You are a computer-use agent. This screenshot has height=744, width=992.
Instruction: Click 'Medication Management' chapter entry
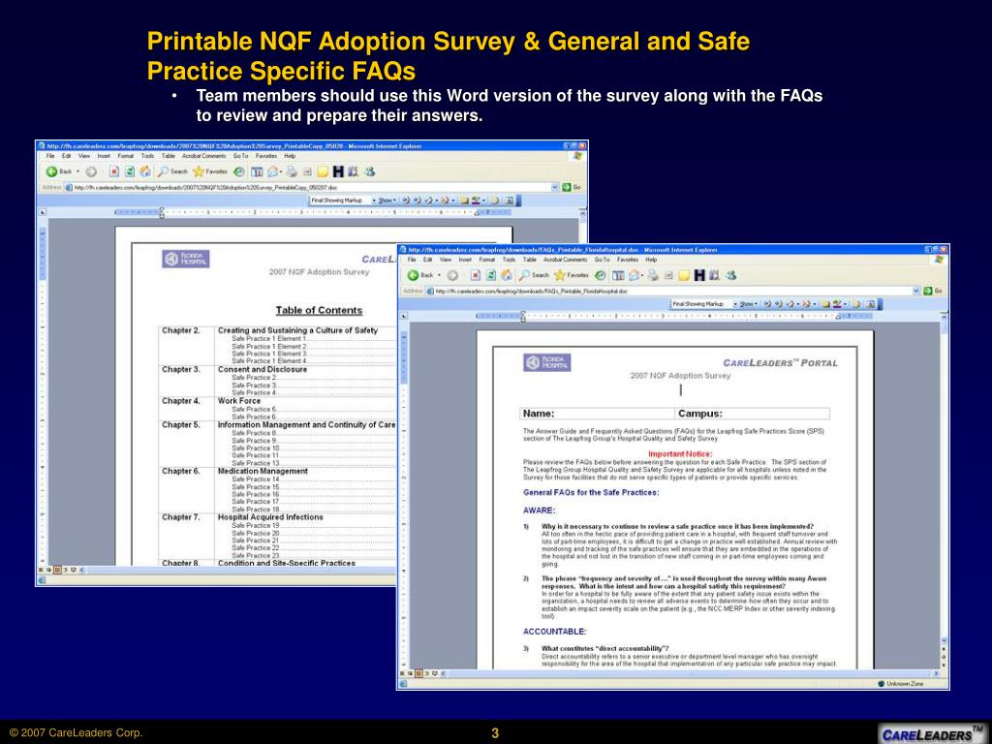click(263, 472)
